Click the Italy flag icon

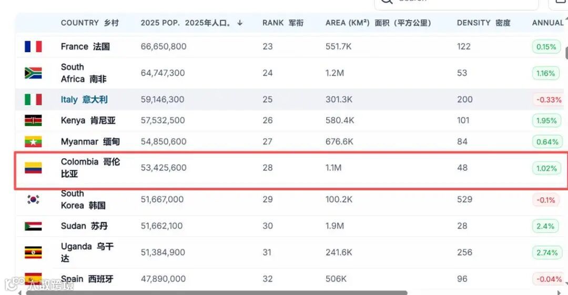coord(33,99)
